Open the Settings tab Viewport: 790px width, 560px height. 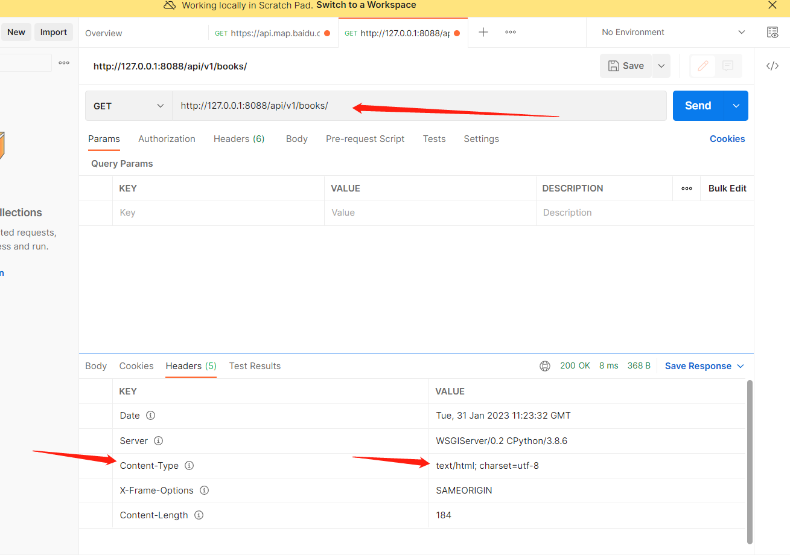click(x=481, y=139)
